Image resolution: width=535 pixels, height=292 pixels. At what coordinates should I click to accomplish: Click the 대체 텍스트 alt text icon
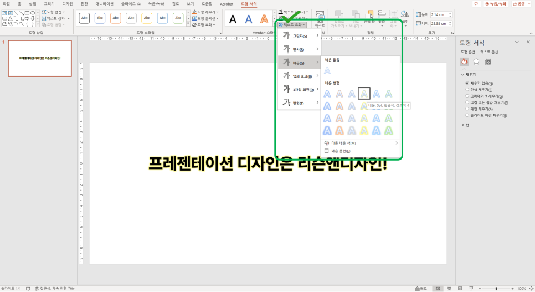(x=320, y=19)
